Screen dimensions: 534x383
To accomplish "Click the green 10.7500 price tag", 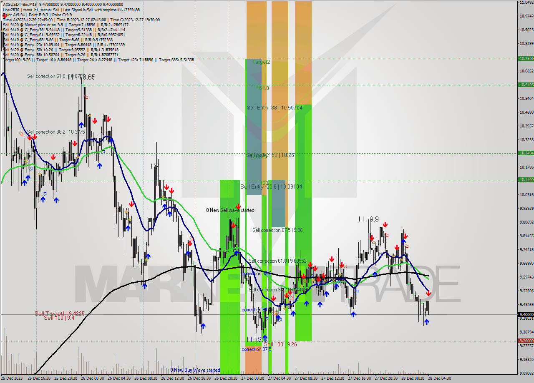I will [526, 59].
